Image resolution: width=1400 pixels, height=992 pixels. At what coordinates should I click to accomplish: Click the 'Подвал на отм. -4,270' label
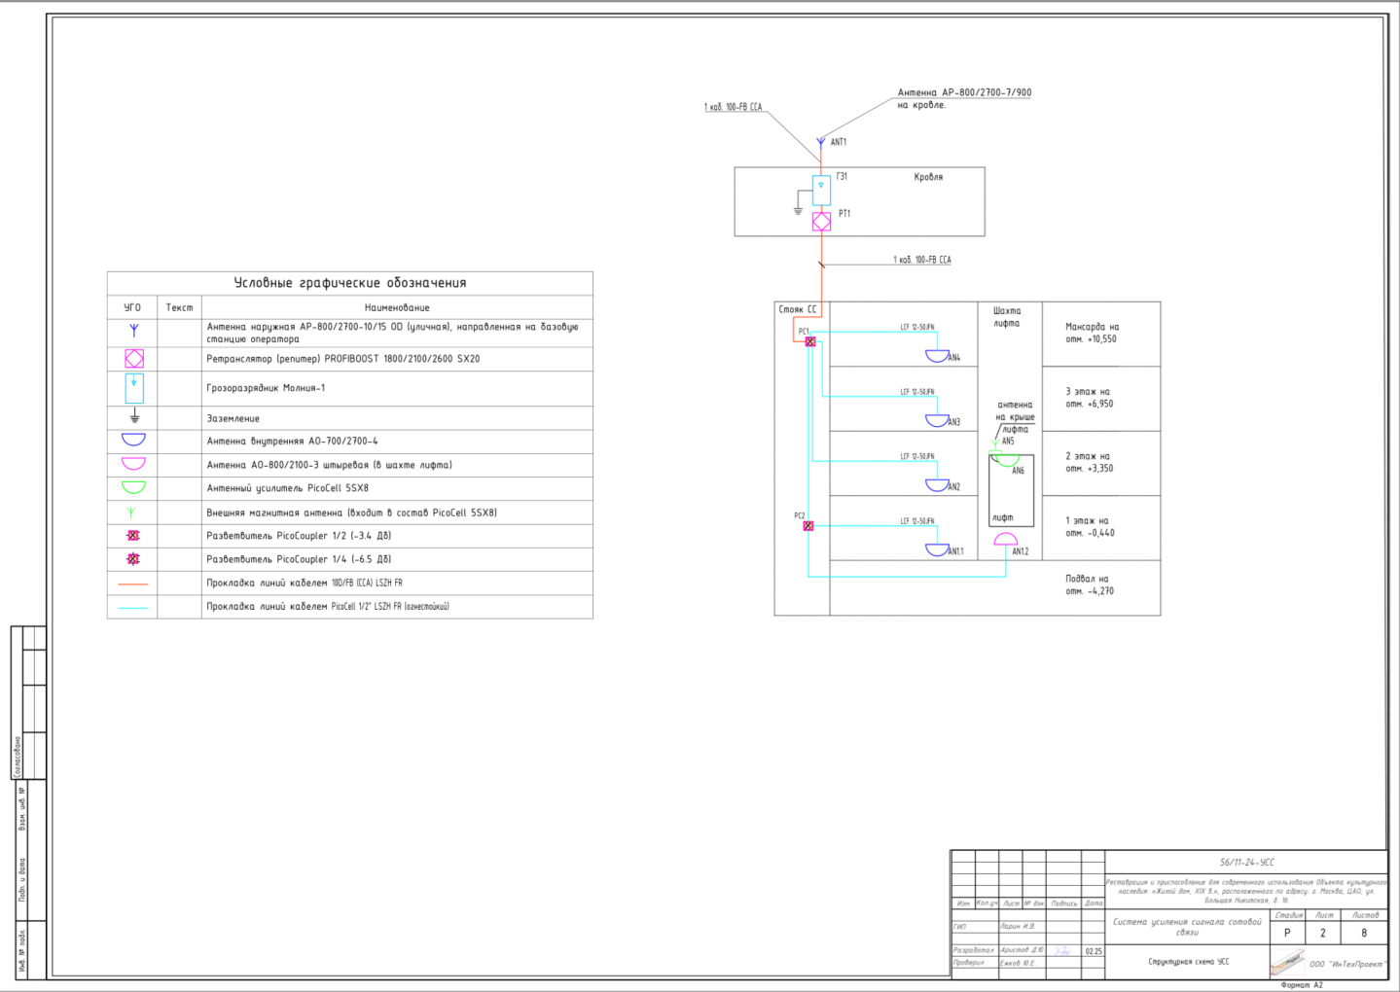point(1089,585)
